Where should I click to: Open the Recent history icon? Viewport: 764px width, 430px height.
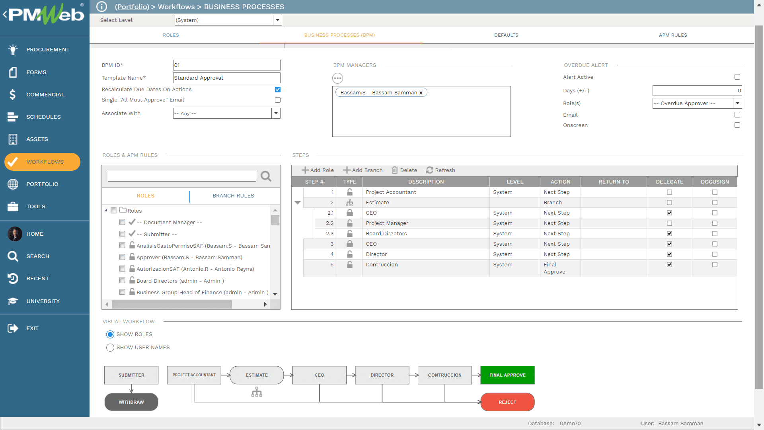click(13, 278)
